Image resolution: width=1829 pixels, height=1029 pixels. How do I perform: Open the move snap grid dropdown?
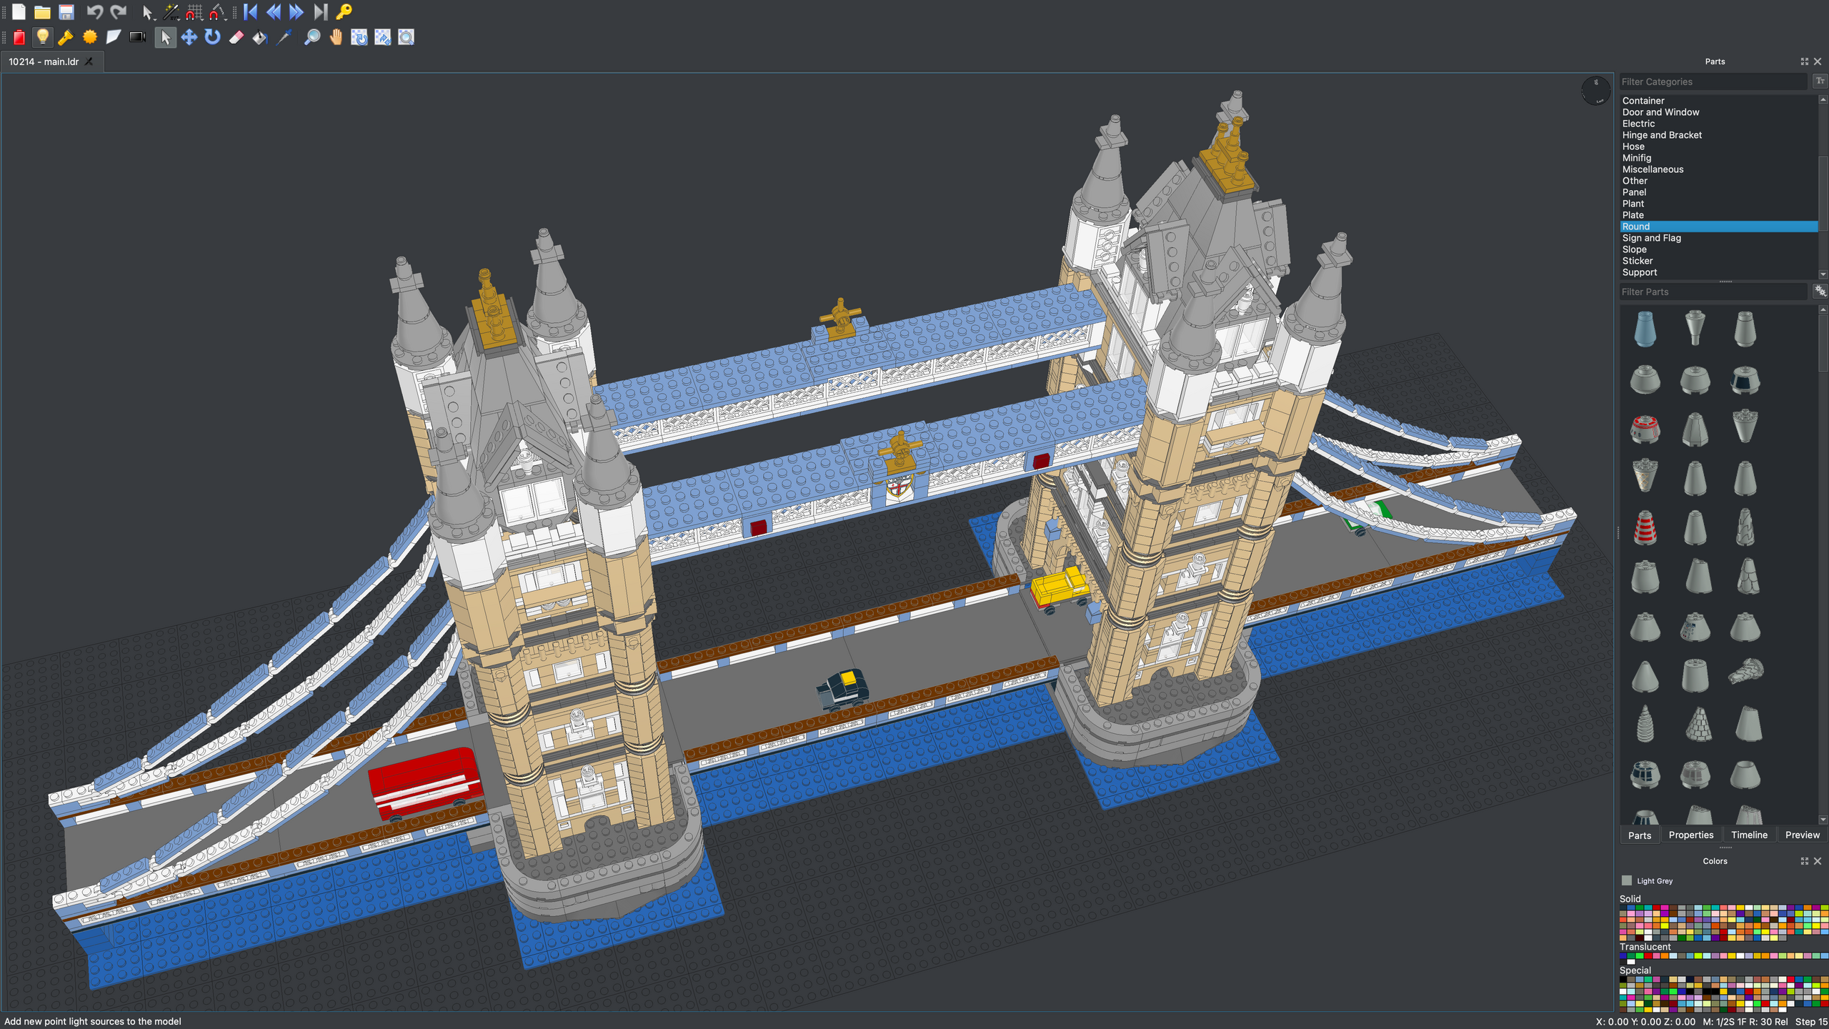[194, 11]
